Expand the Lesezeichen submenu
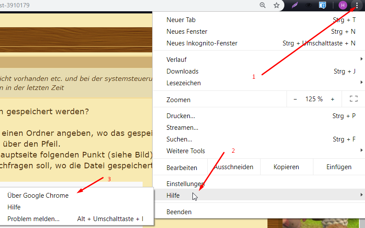The height and width of the screenshot is (228, 365). (260, 83)
